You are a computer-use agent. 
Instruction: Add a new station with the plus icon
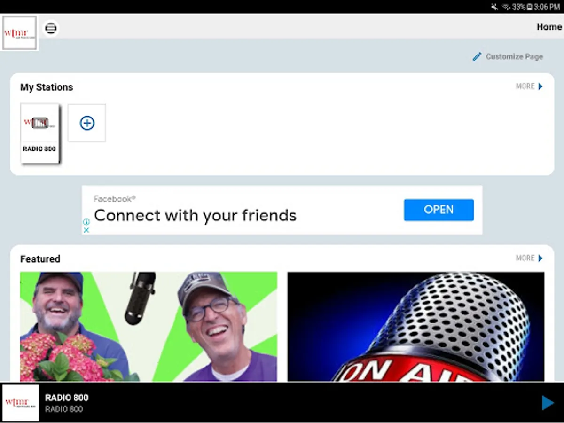[x=87, y=123]
